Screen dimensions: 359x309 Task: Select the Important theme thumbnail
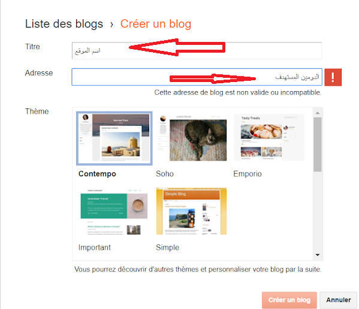114,211
